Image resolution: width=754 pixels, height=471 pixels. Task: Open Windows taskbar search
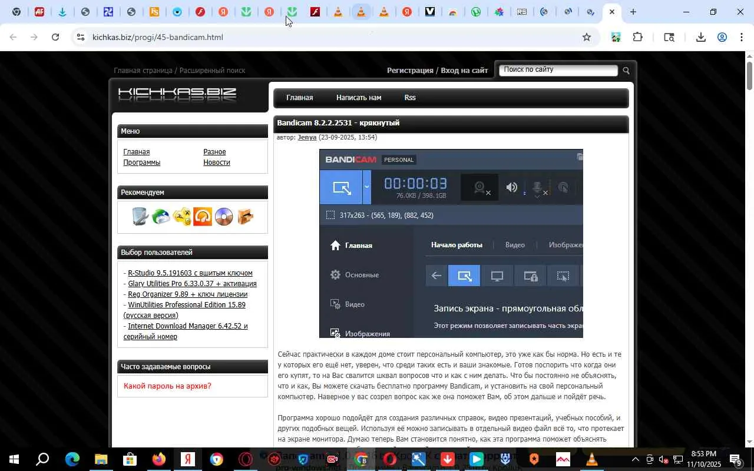pos(42,459)
